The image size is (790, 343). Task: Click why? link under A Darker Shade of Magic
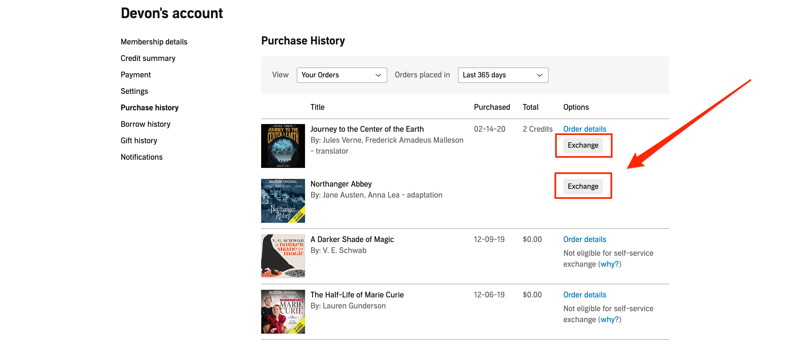609,264
